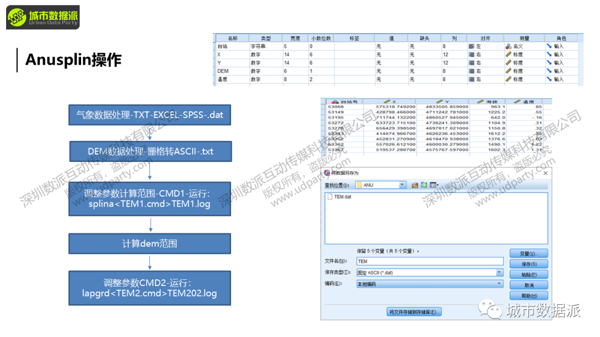The image size is (600, 337).
Task: Click input role arrow icon in 温度 row
Action: pyautogui.click(x=549, y=79)
